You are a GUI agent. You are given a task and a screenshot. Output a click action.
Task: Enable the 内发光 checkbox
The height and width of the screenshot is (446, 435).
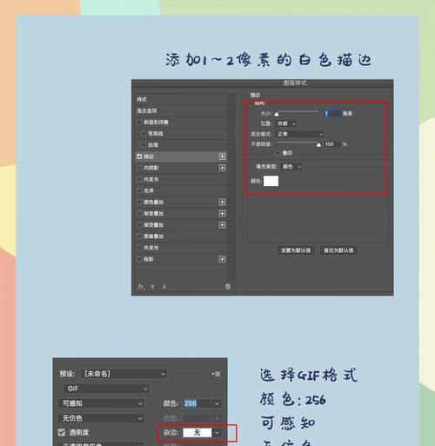(x=139, y=179)
